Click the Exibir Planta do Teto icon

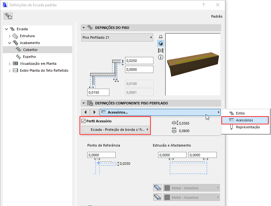point(15,70)
